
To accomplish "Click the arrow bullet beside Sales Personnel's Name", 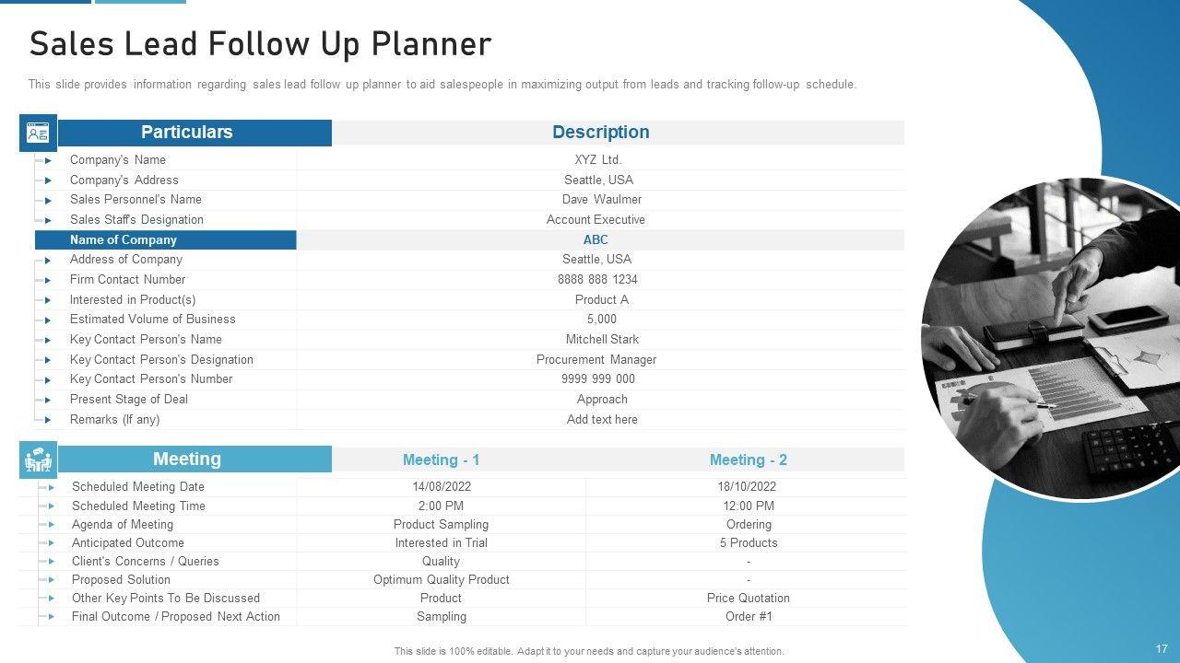I will pyautogui.click(x=48, y=200).
